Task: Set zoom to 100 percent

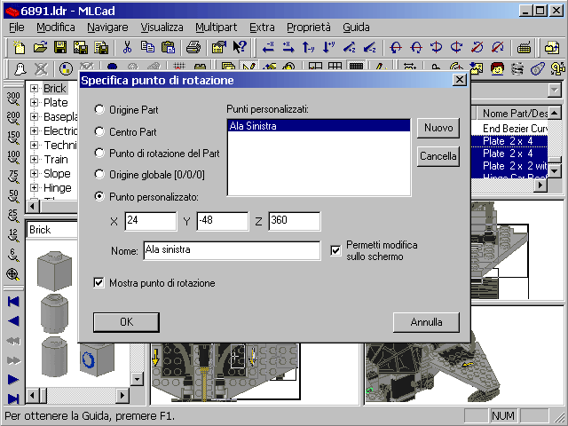Action: [x=13, y=157]
